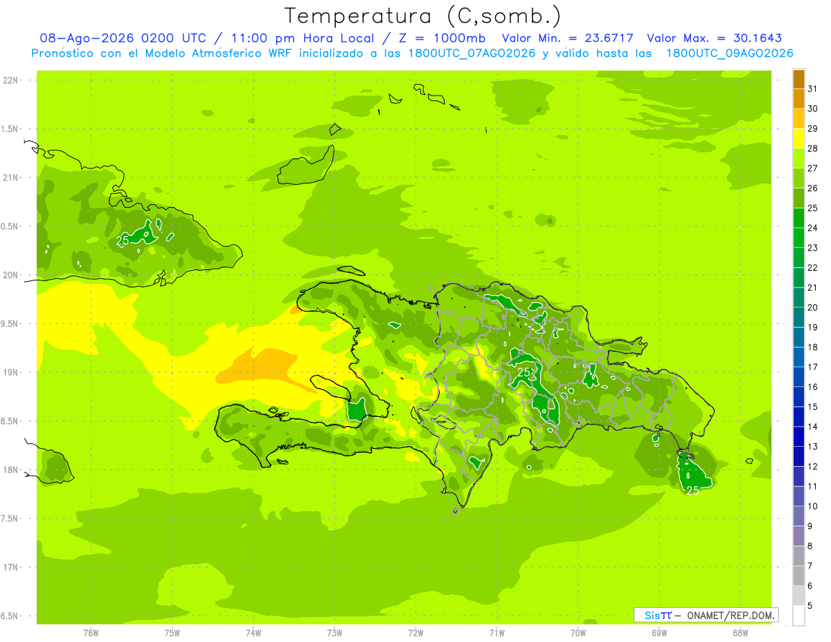Select the 'Valor Max. = 30.1643' readout

point(714,39)
